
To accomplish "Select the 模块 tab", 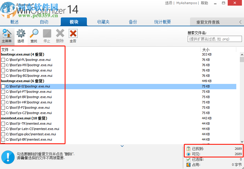I will [74, 22].
